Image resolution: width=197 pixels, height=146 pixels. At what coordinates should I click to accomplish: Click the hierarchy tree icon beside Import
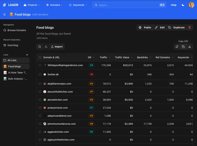[46, 47]
